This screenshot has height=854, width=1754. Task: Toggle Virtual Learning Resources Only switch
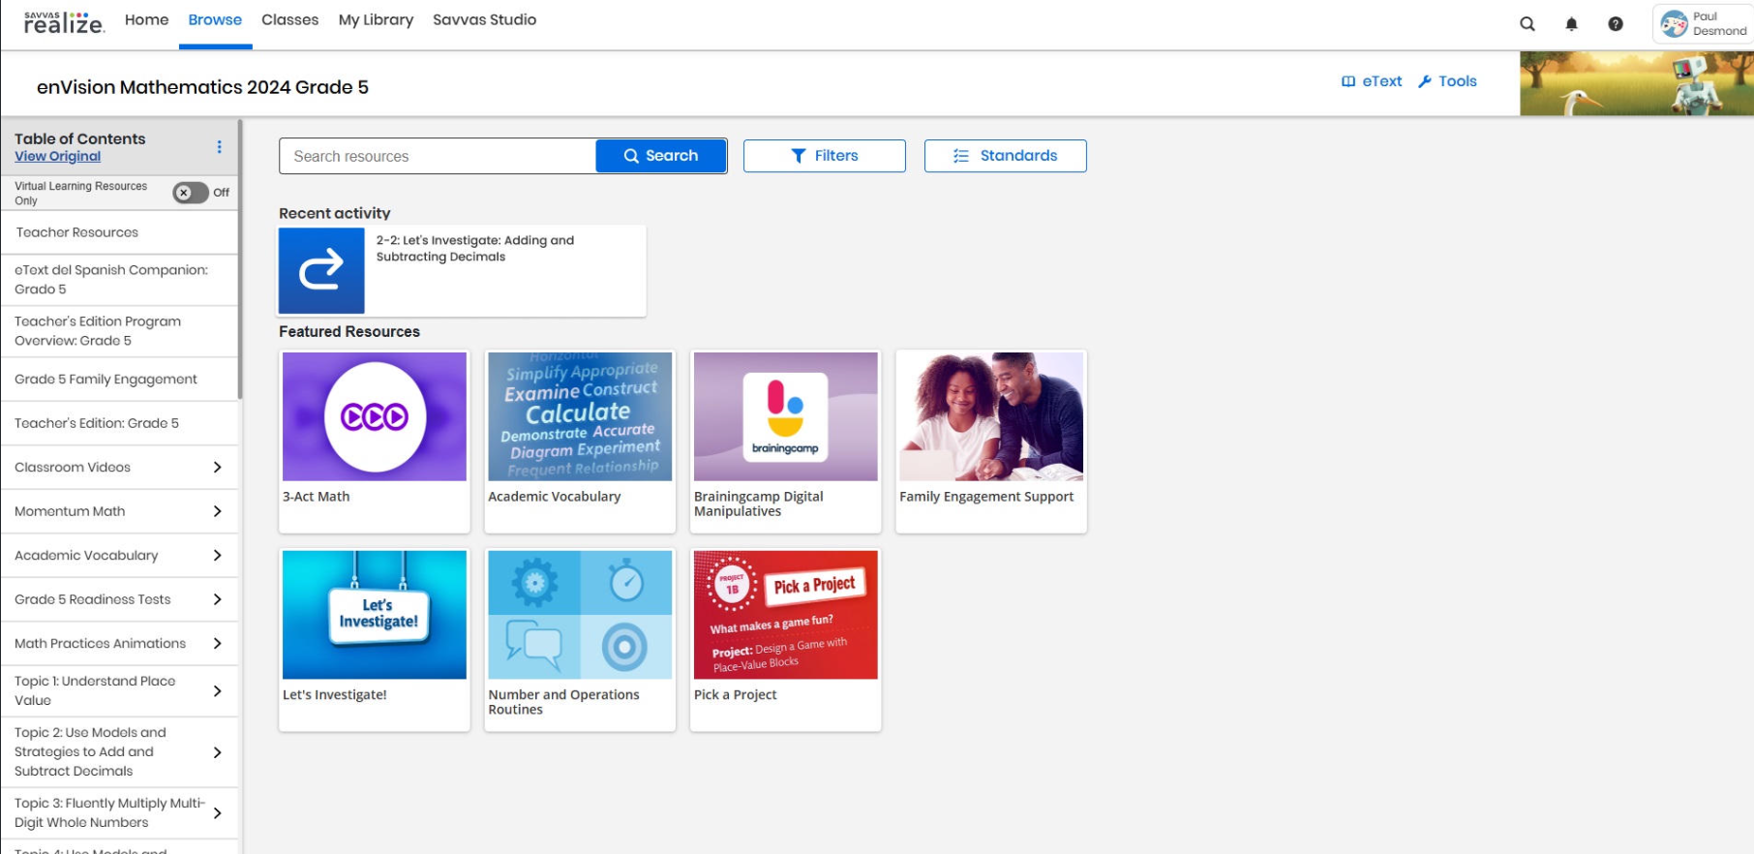[191, 193]
